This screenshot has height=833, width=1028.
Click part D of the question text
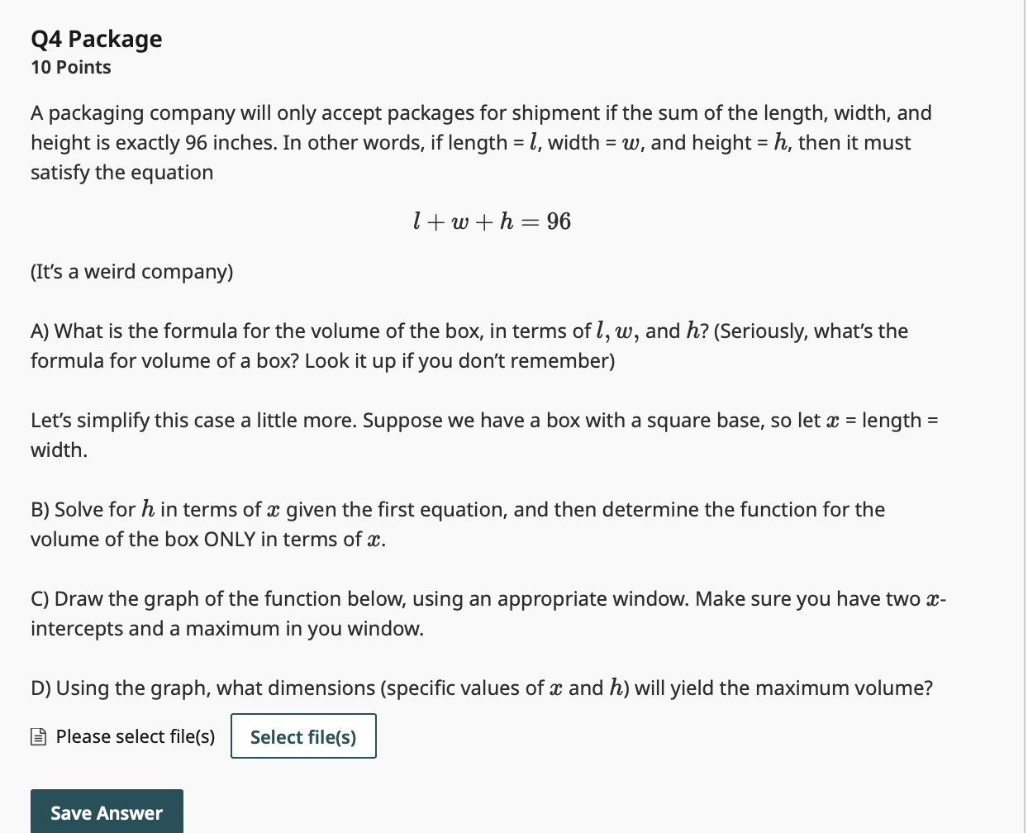coord(482,688)
